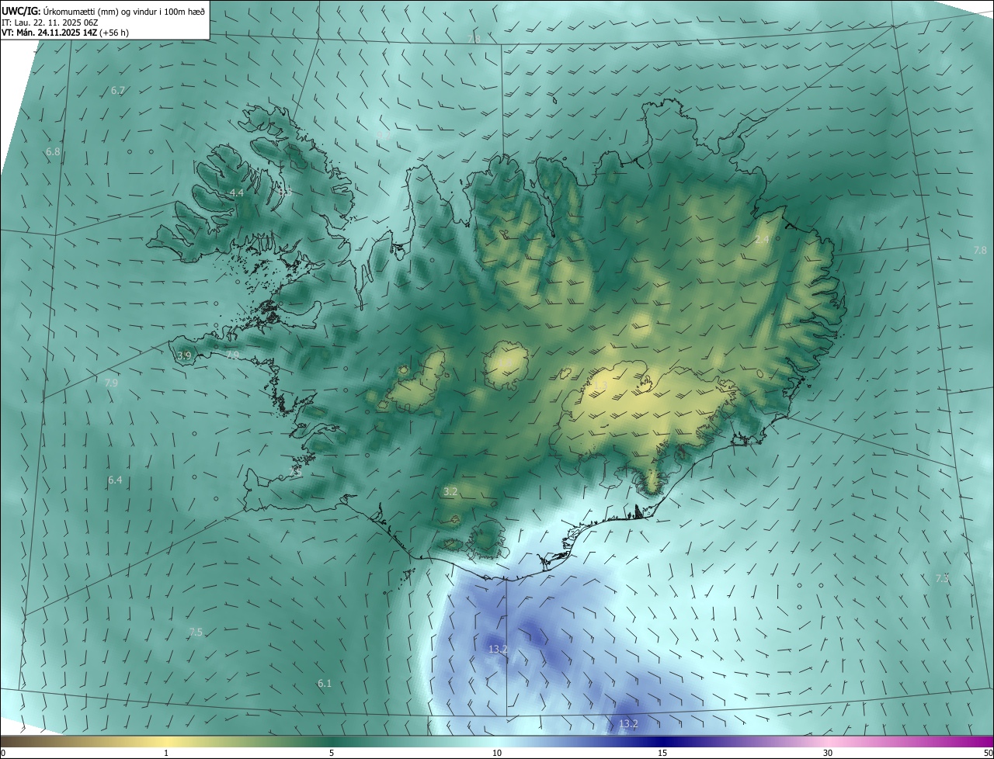Click the colorbar tick label 15
Image resolution: width=994 pixels, height=759 pixels.
coord(662,753)
